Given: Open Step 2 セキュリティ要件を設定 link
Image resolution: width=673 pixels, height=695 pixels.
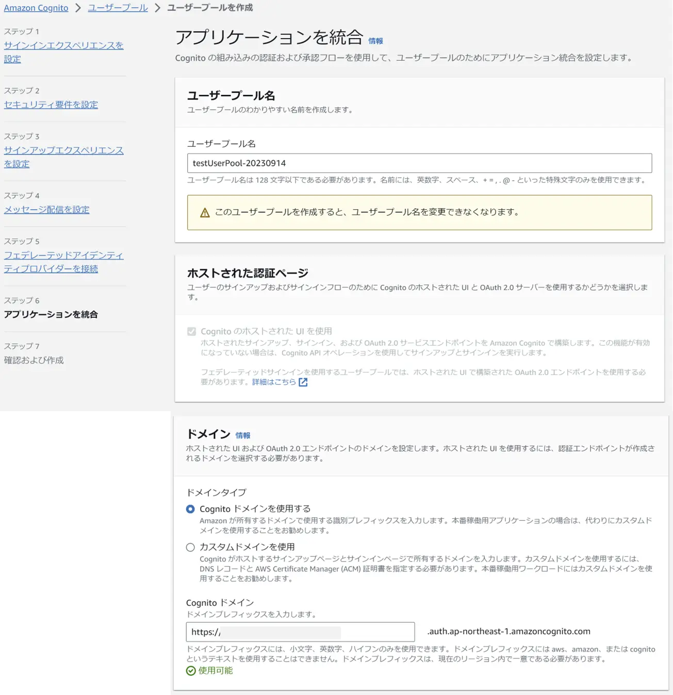Looking at the screenshot, I should point(51,105).
